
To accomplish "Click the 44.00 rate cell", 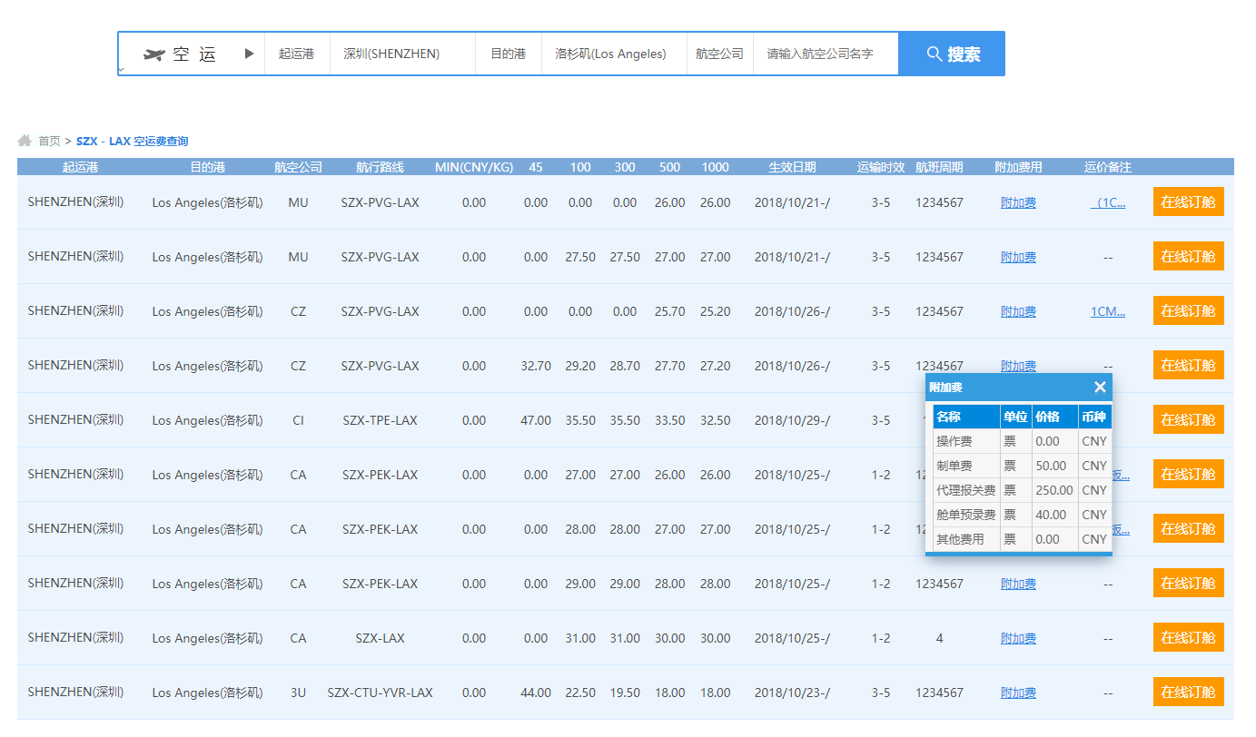I will point(536,693).
